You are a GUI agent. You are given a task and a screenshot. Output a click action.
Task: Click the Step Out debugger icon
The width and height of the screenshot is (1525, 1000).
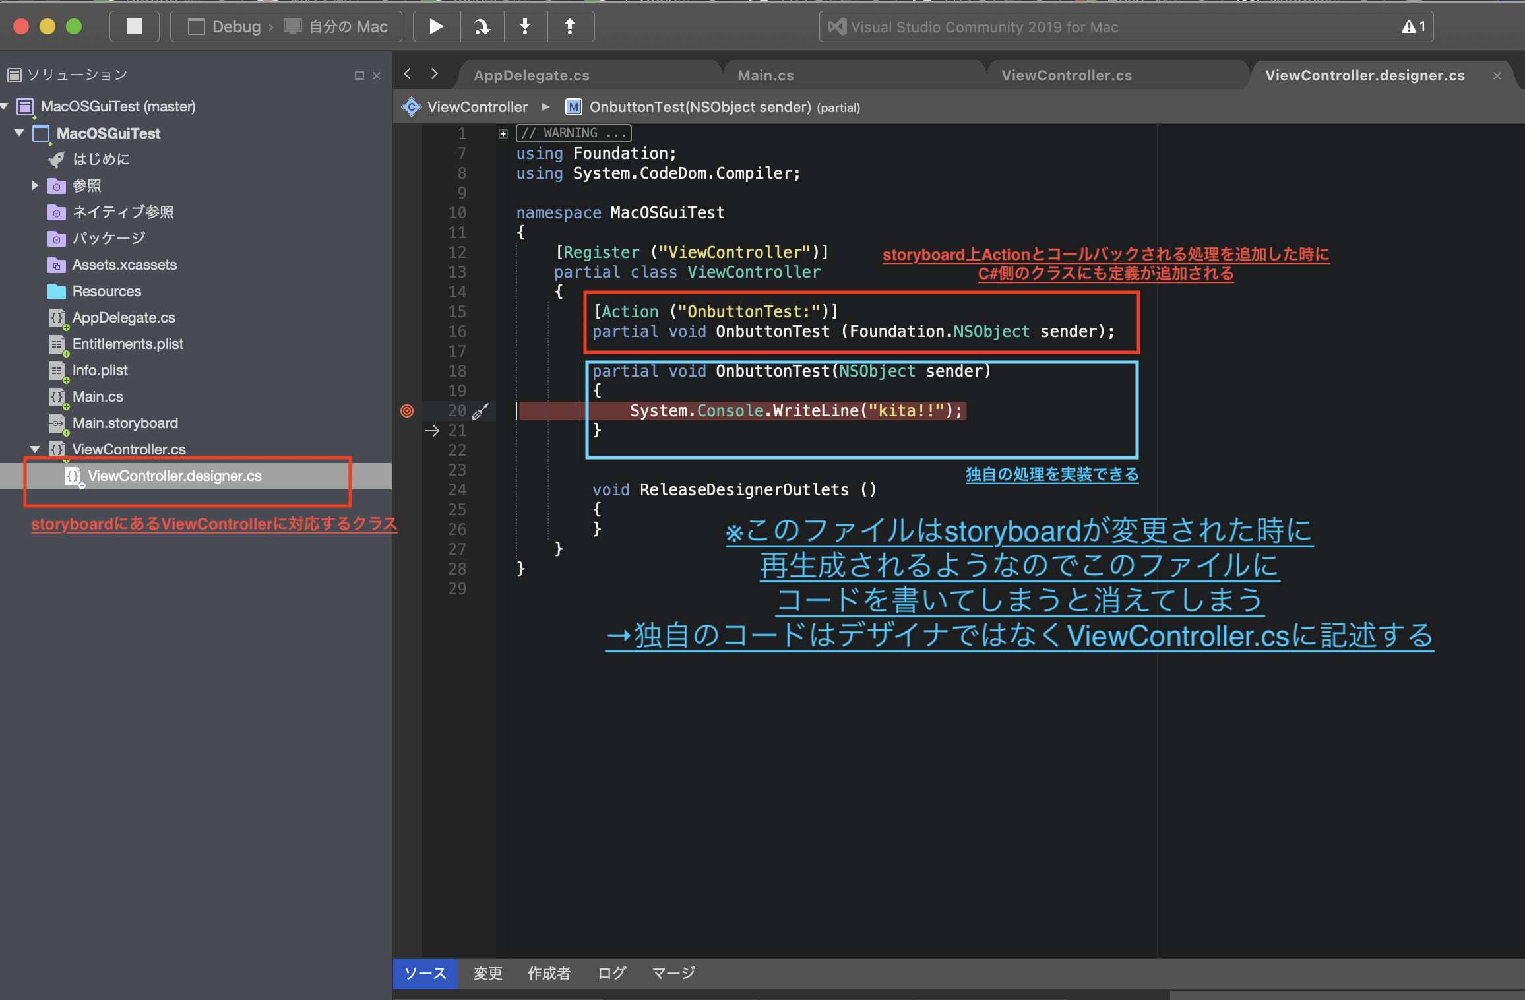pos(570,26)
